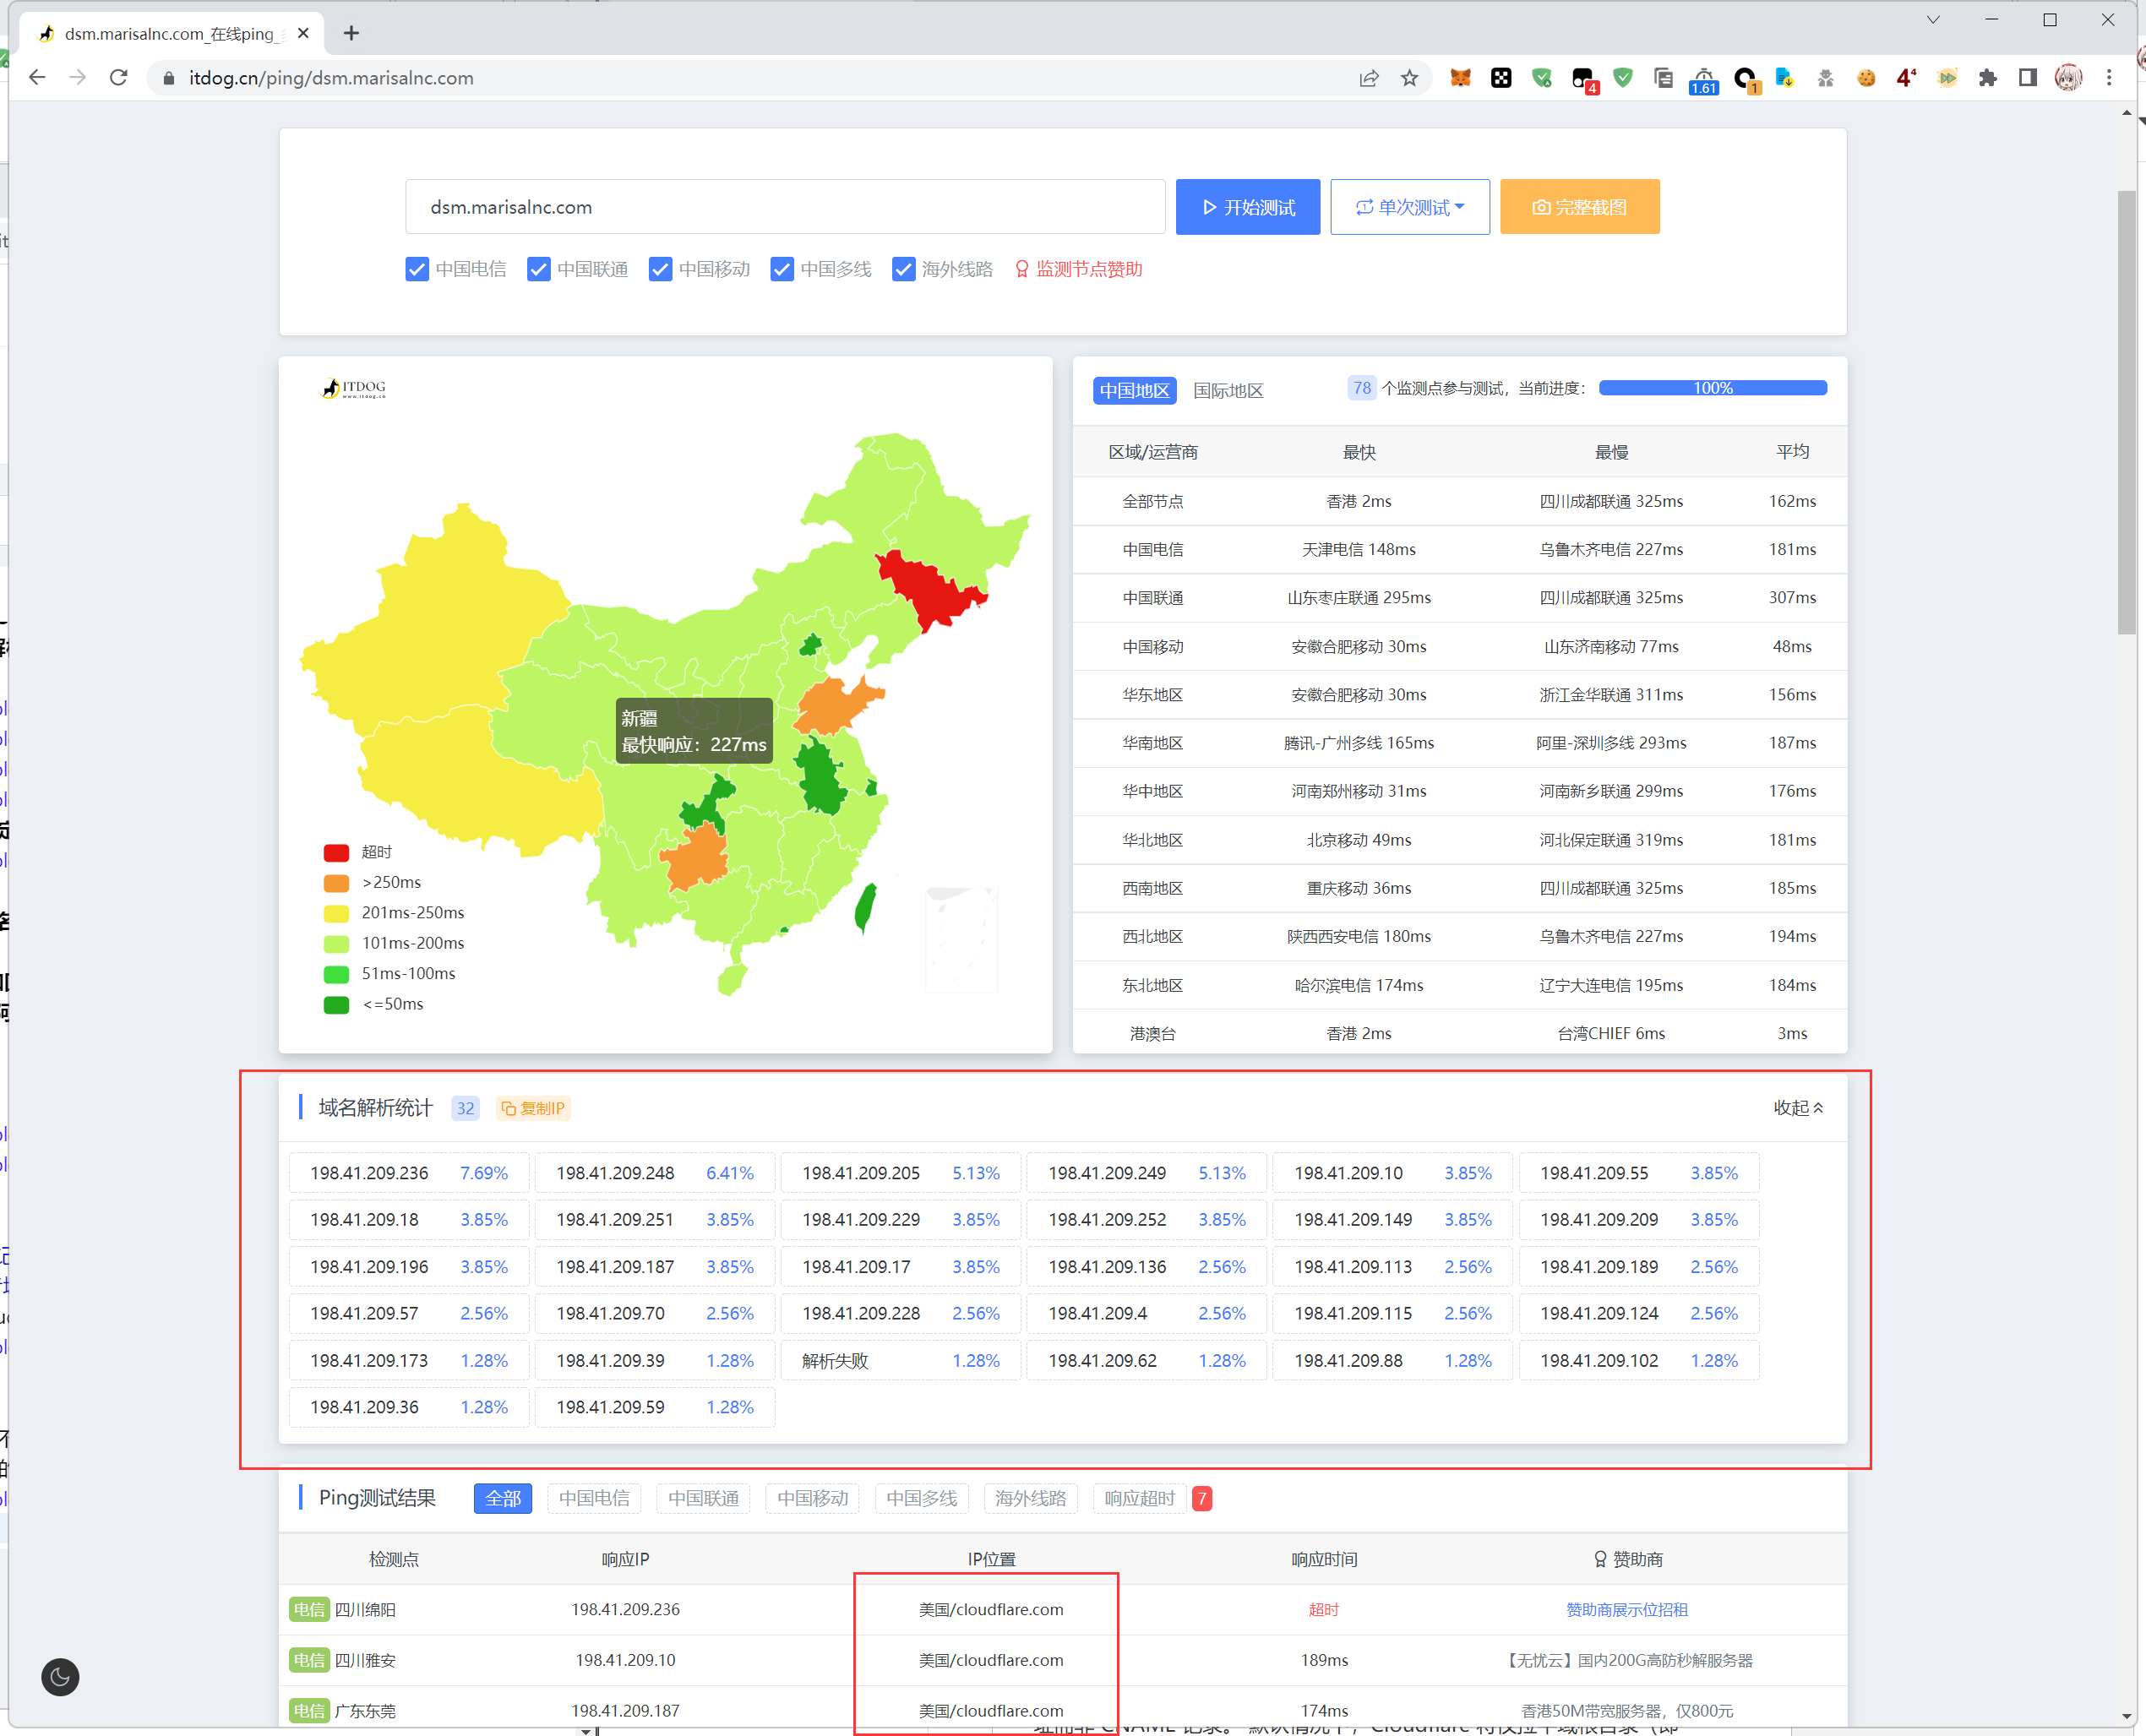Close the dsm.marisalnc.com tab

click(303, 33)
